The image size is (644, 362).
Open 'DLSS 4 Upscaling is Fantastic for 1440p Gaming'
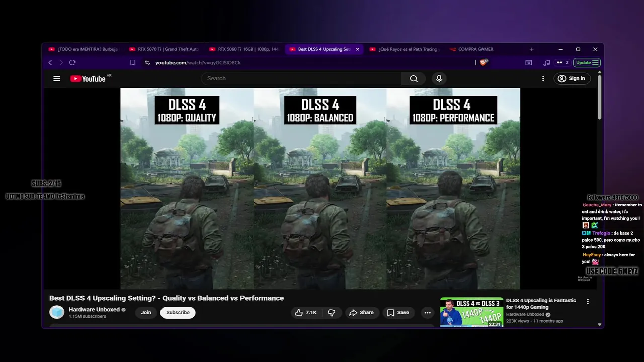pyautogui.click(x=541, y=304)
